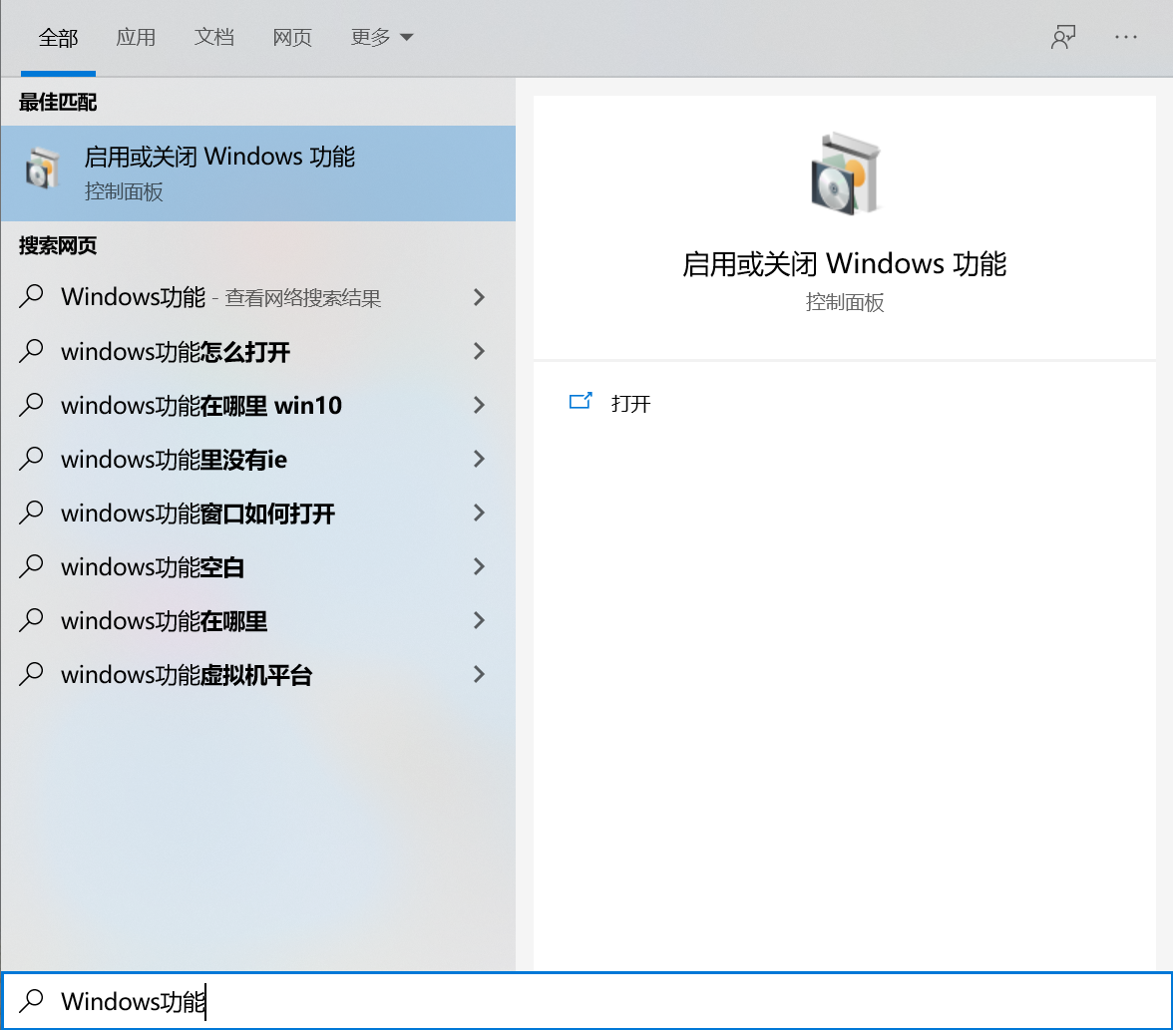Search web for windows功能怎么打开
This screenshot has width=1173, height=1030.
[x=258, y=351]
